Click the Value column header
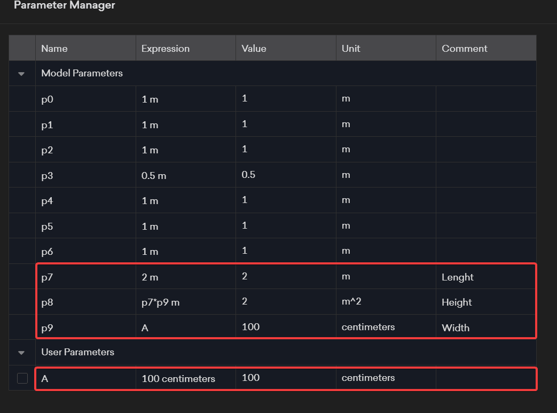Viewport: 557px width, 413px height. pos(254,49)
